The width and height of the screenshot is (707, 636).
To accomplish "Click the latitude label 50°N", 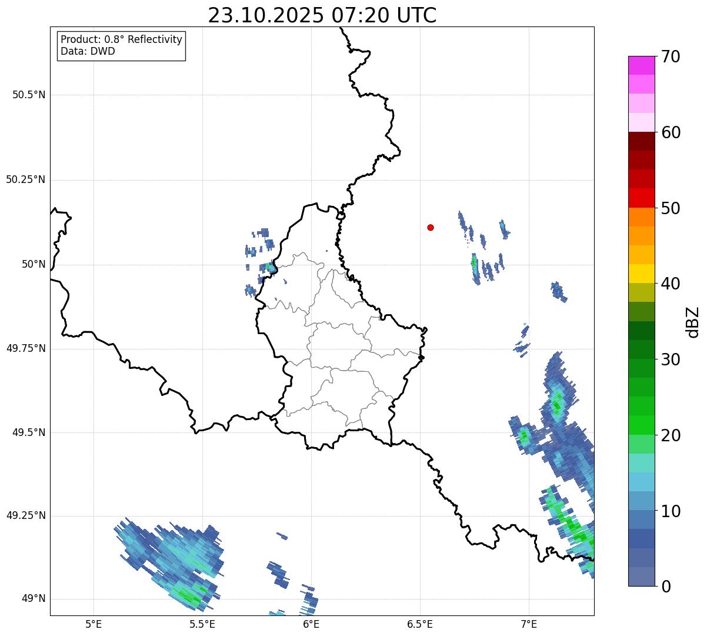I will [x=34, y=264].
